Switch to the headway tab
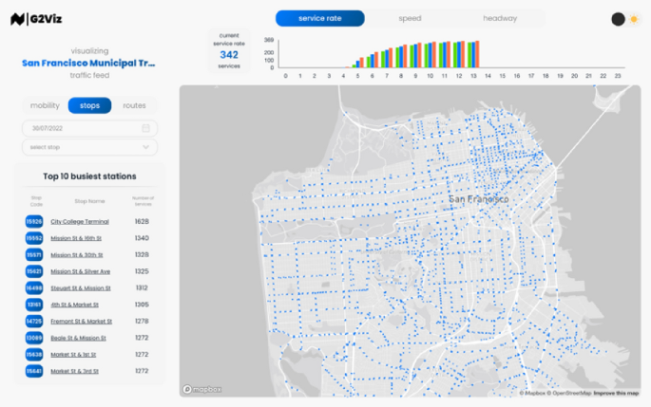The width and height of the screenshot is (651, 407). pyautogui.click(x=499, y=18)
